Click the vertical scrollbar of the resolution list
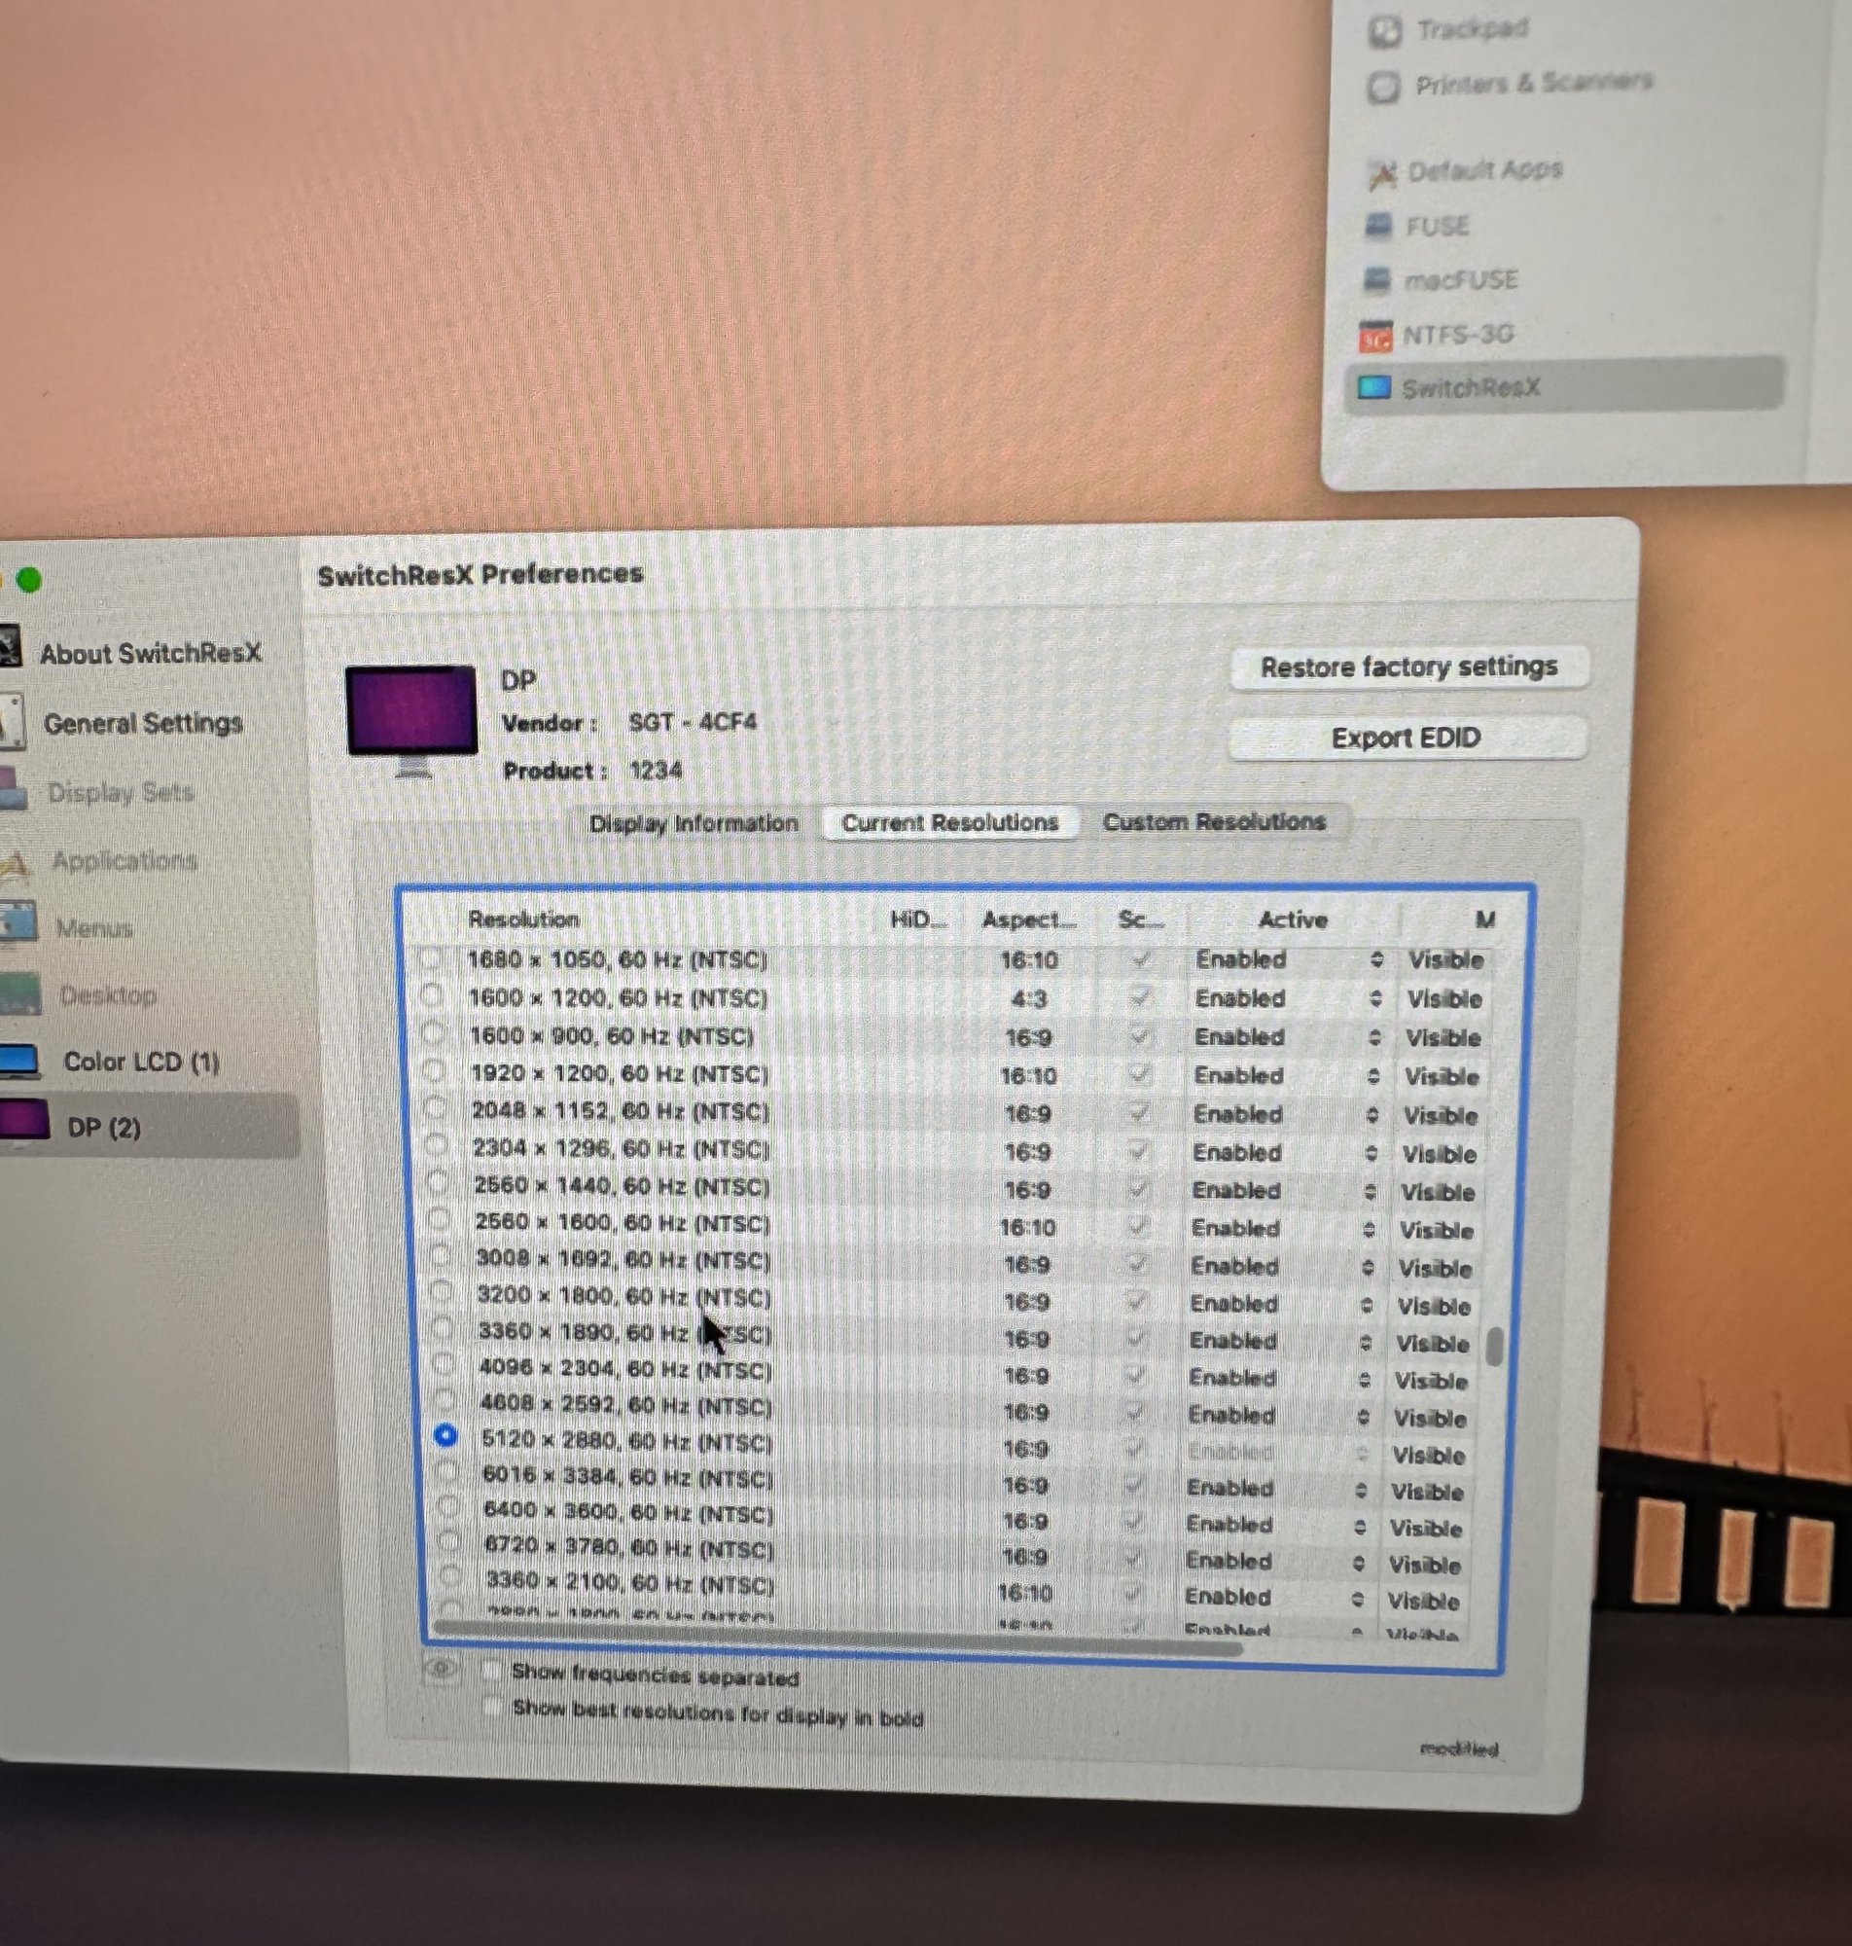 click(1494, 1347)
